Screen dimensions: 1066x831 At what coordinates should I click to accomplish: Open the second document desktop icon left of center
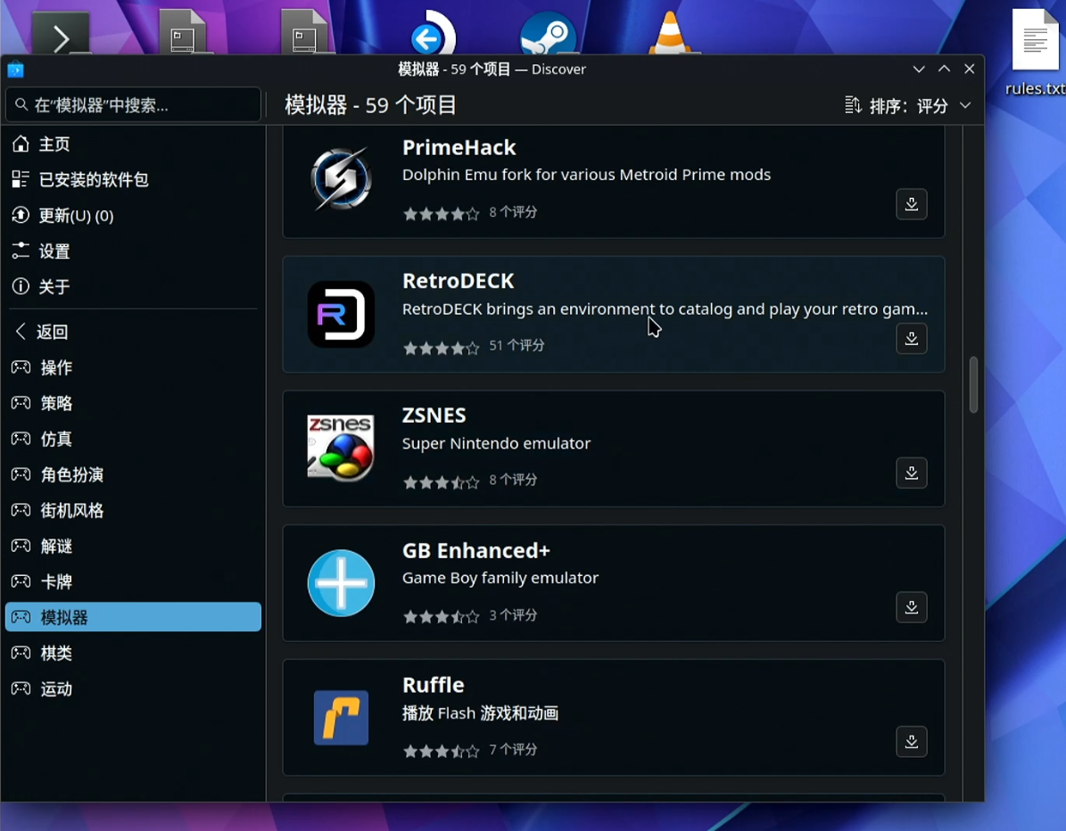(304, 33)
